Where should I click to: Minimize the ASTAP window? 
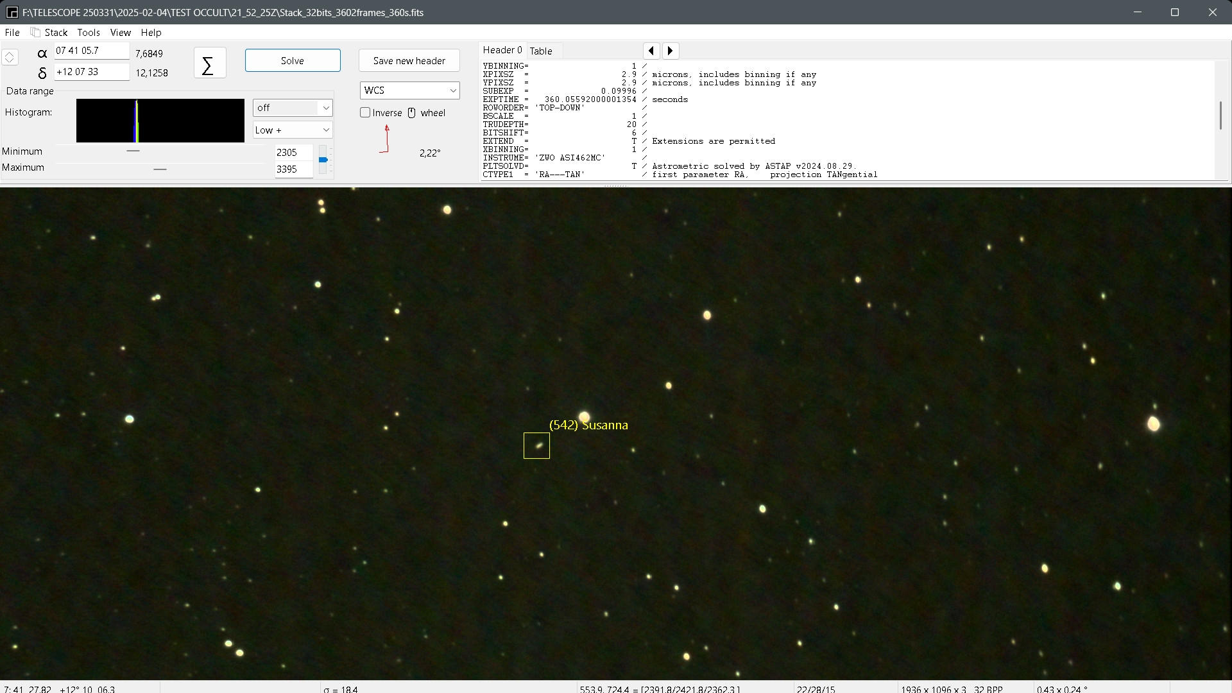(x=1138, y=12)
